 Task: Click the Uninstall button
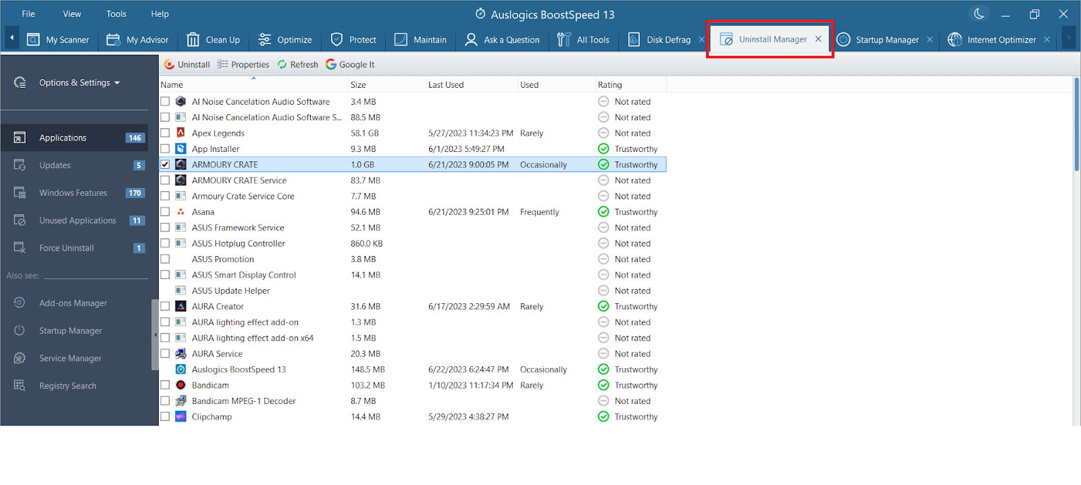(187, 65)
